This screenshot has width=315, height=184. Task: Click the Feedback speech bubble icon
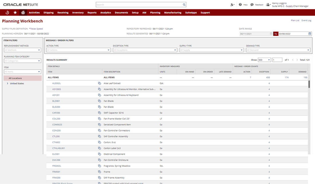coord(252,5)
